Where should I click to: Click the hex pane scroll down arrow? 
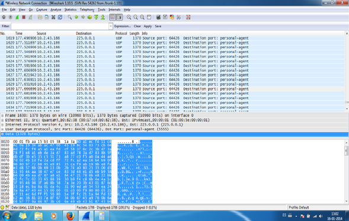pos(346,201)
